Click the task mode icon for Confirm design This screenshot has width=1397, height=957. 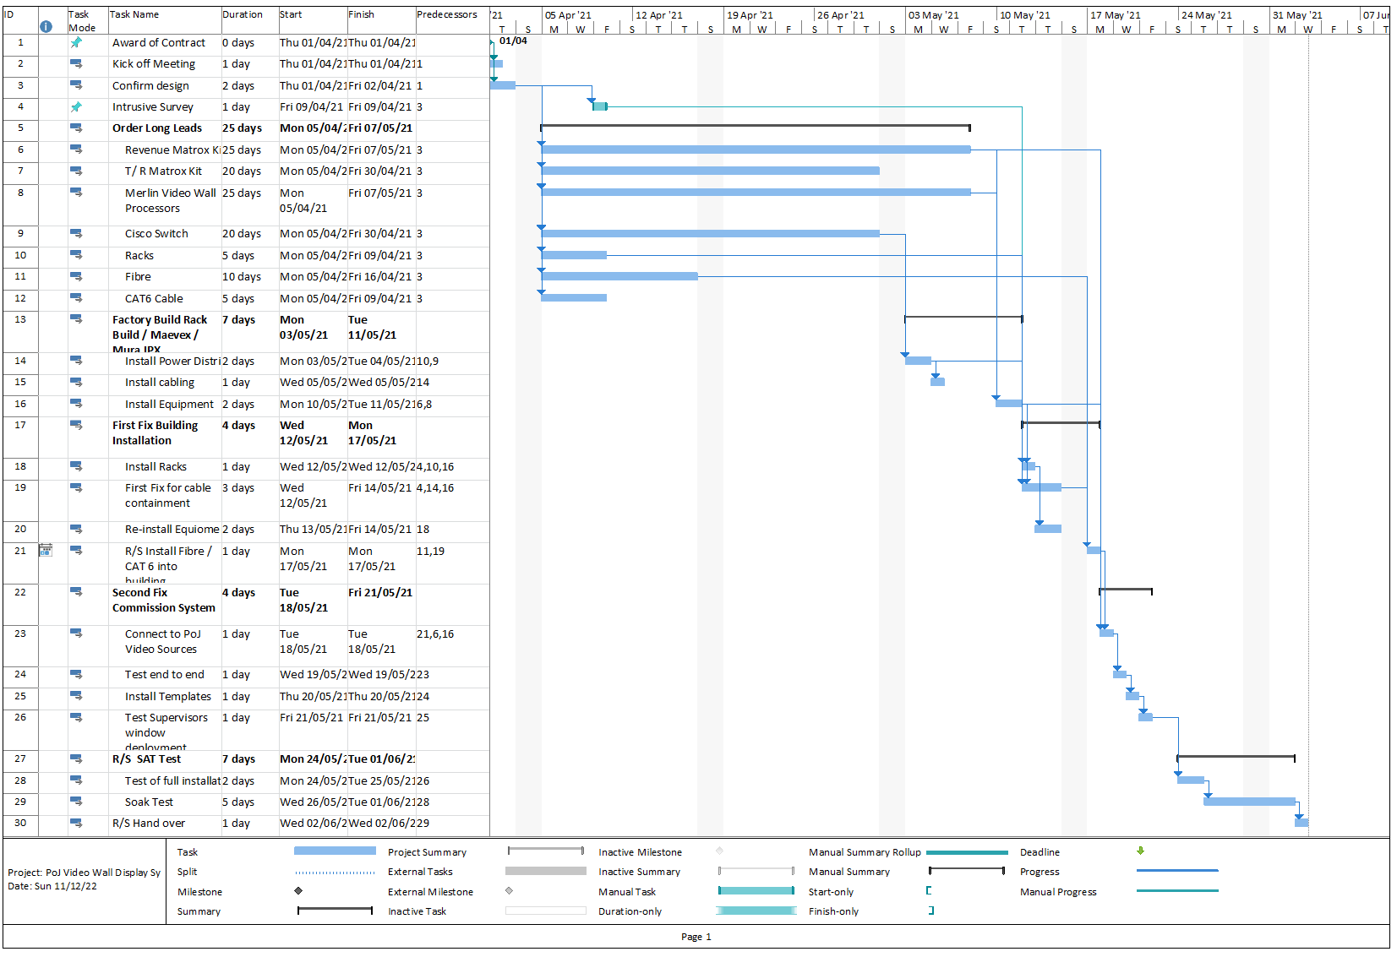(x=76, y=85)
